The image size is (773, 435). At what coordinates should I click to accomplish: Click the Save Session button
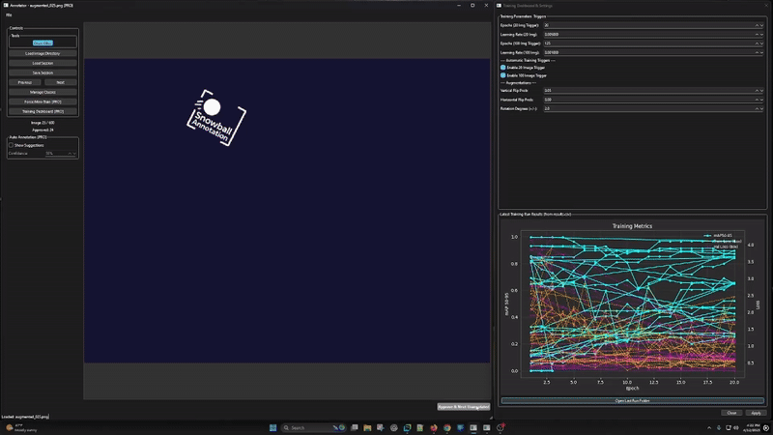click(43, 72)
